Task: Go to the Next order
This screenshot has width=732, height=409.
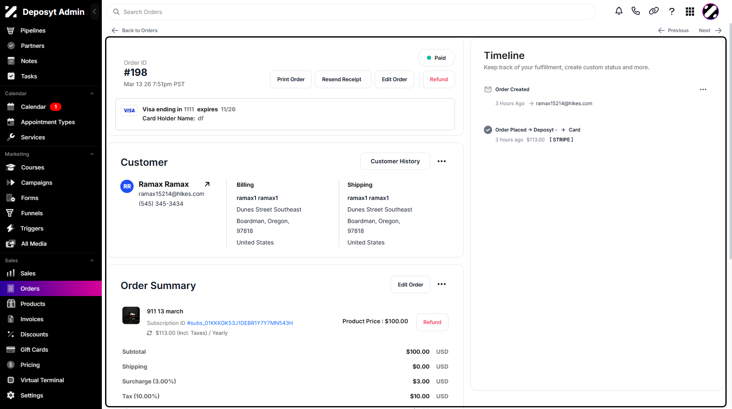Action: 710,31
